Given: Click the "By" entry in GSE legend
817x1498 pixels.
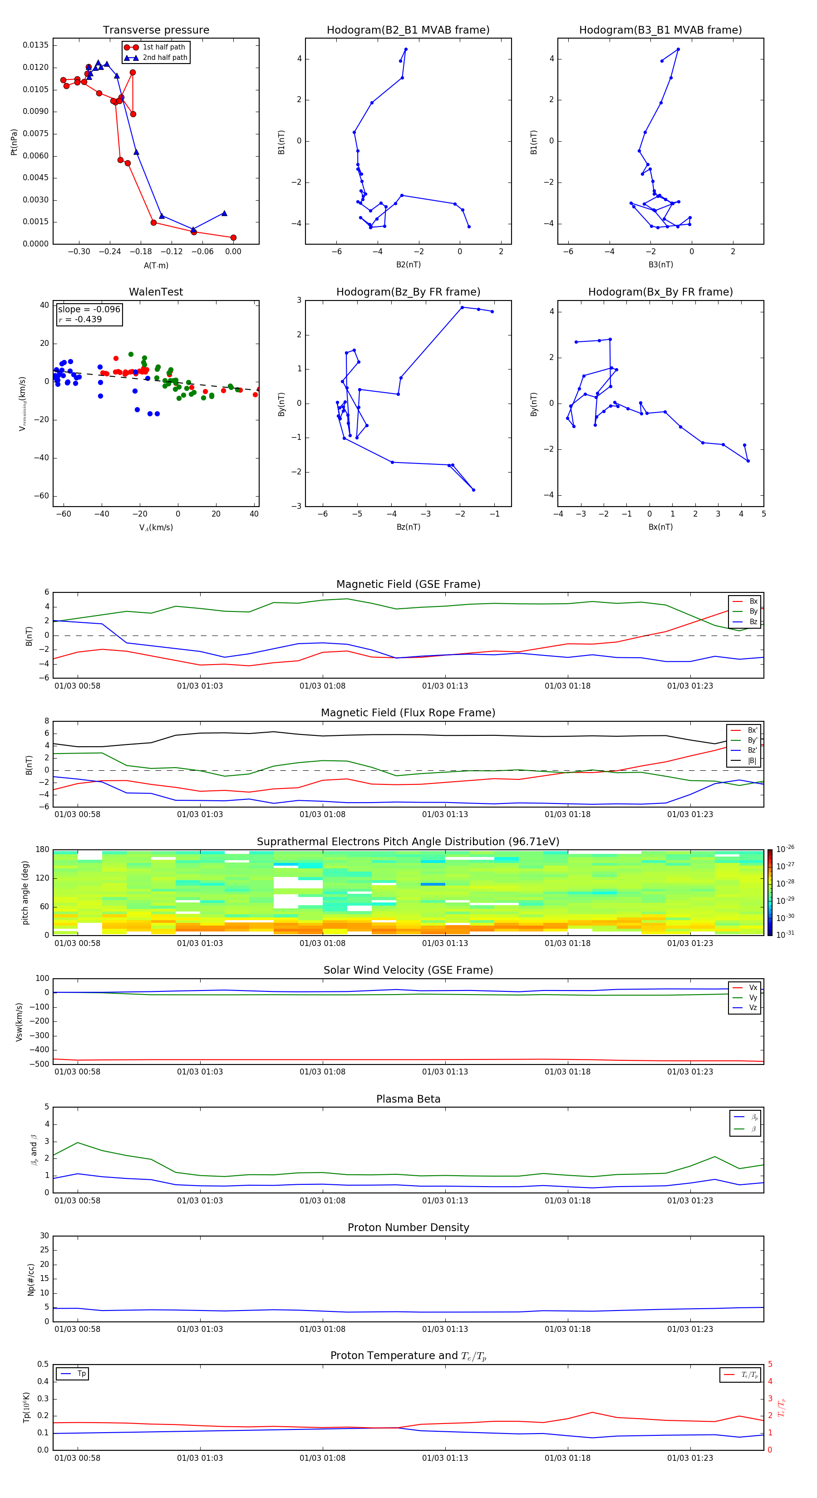Looking at the screenshot, I should click(x=745, y=612).
